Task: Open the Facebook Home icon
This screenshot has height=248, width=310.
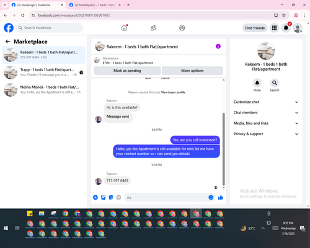Action: click(x=124, y=28)
